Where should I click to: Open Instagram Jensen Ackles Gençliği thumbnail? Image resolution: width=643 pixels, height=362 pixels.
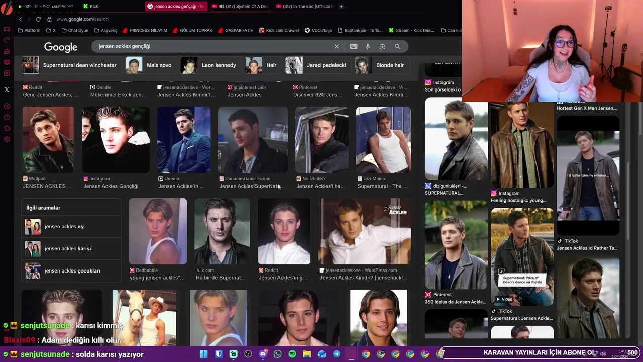[116, 140]
